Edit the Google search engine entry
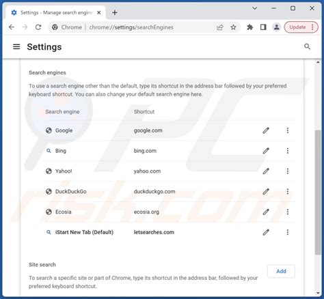This screenshot has height=299, width=324. [x=266, y=130]
